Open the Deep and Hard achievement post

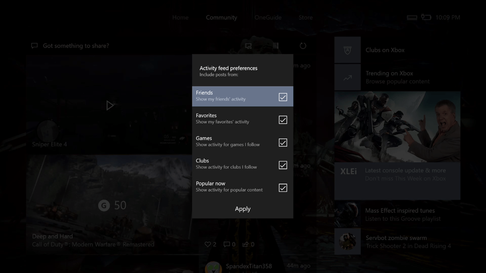coord(109,204)
